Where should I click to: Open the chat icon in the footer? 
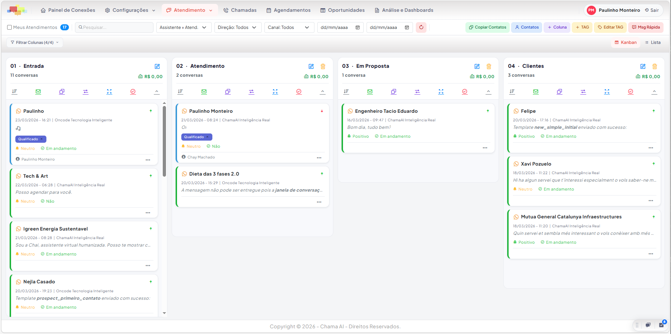(648, 325)
